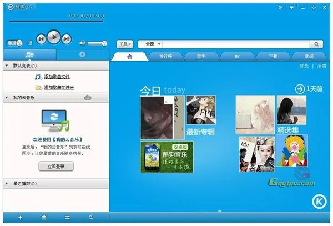Screen dimensions: 333x226
Task: Click the 最新专辑 label
Action: coord(200,132)
